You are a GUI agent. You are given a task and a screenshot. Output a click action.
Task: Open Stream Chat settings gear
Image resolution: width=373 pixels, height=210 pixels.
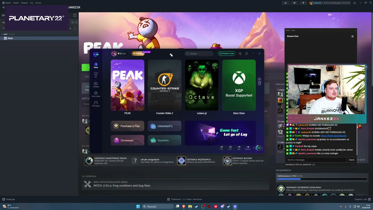(x=352, y=36)
